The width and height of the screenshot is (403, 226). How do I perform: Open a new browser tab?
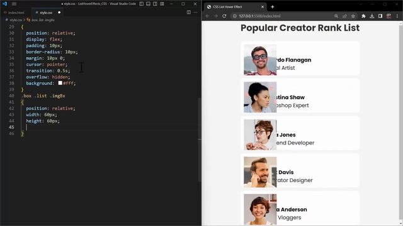tap(273, 7)
